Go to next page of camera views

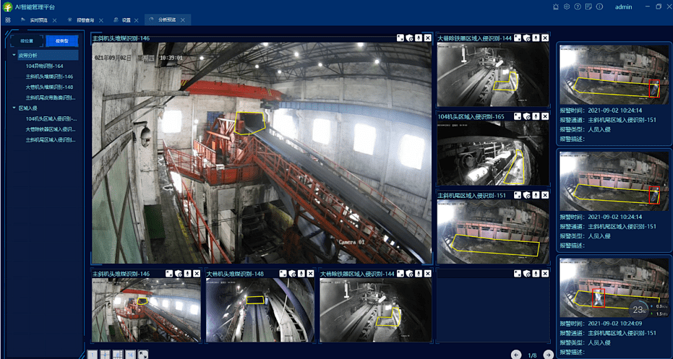coord(548,355)
